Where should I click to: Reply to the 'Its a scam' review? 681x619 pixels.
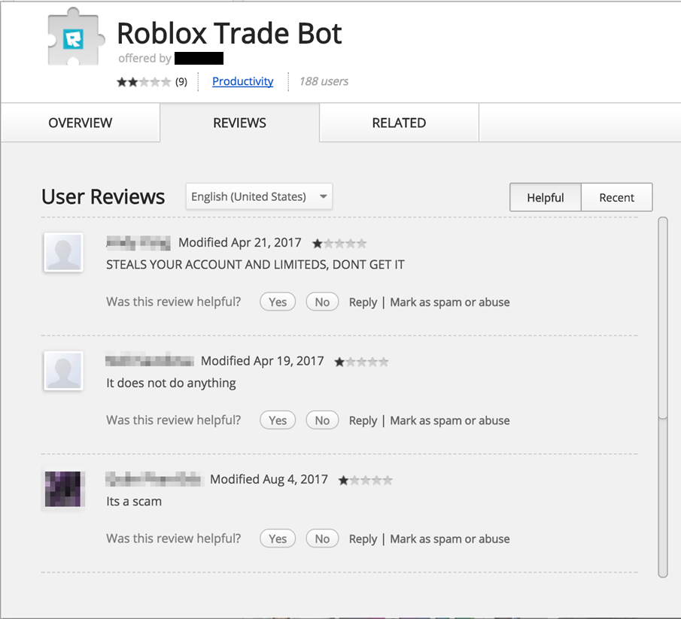tap(363, 539)
